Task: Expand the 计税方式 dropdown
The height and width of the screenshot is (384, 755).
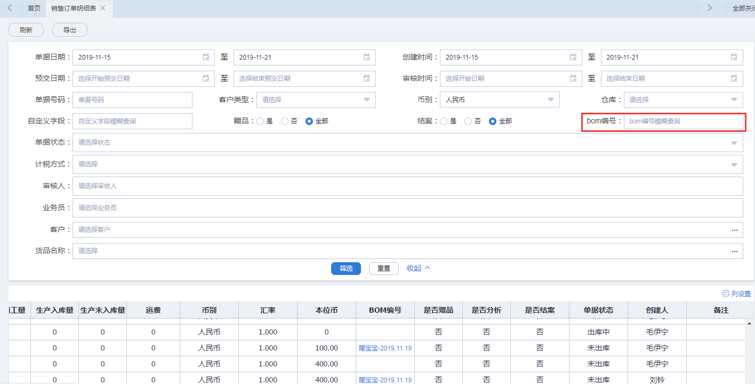Action: pyautogui.click(x=408, y=164)
